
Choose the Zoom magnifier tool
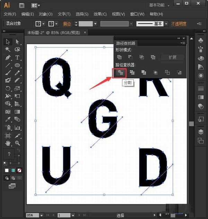pos(17,143)
